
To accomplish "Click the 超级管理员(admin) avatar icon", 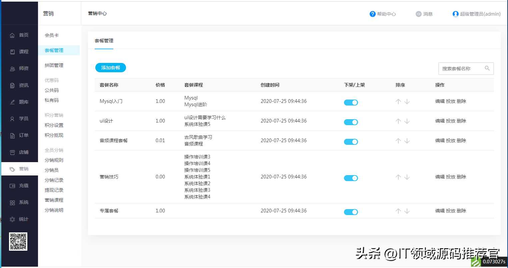I will [x=456, y=14].
